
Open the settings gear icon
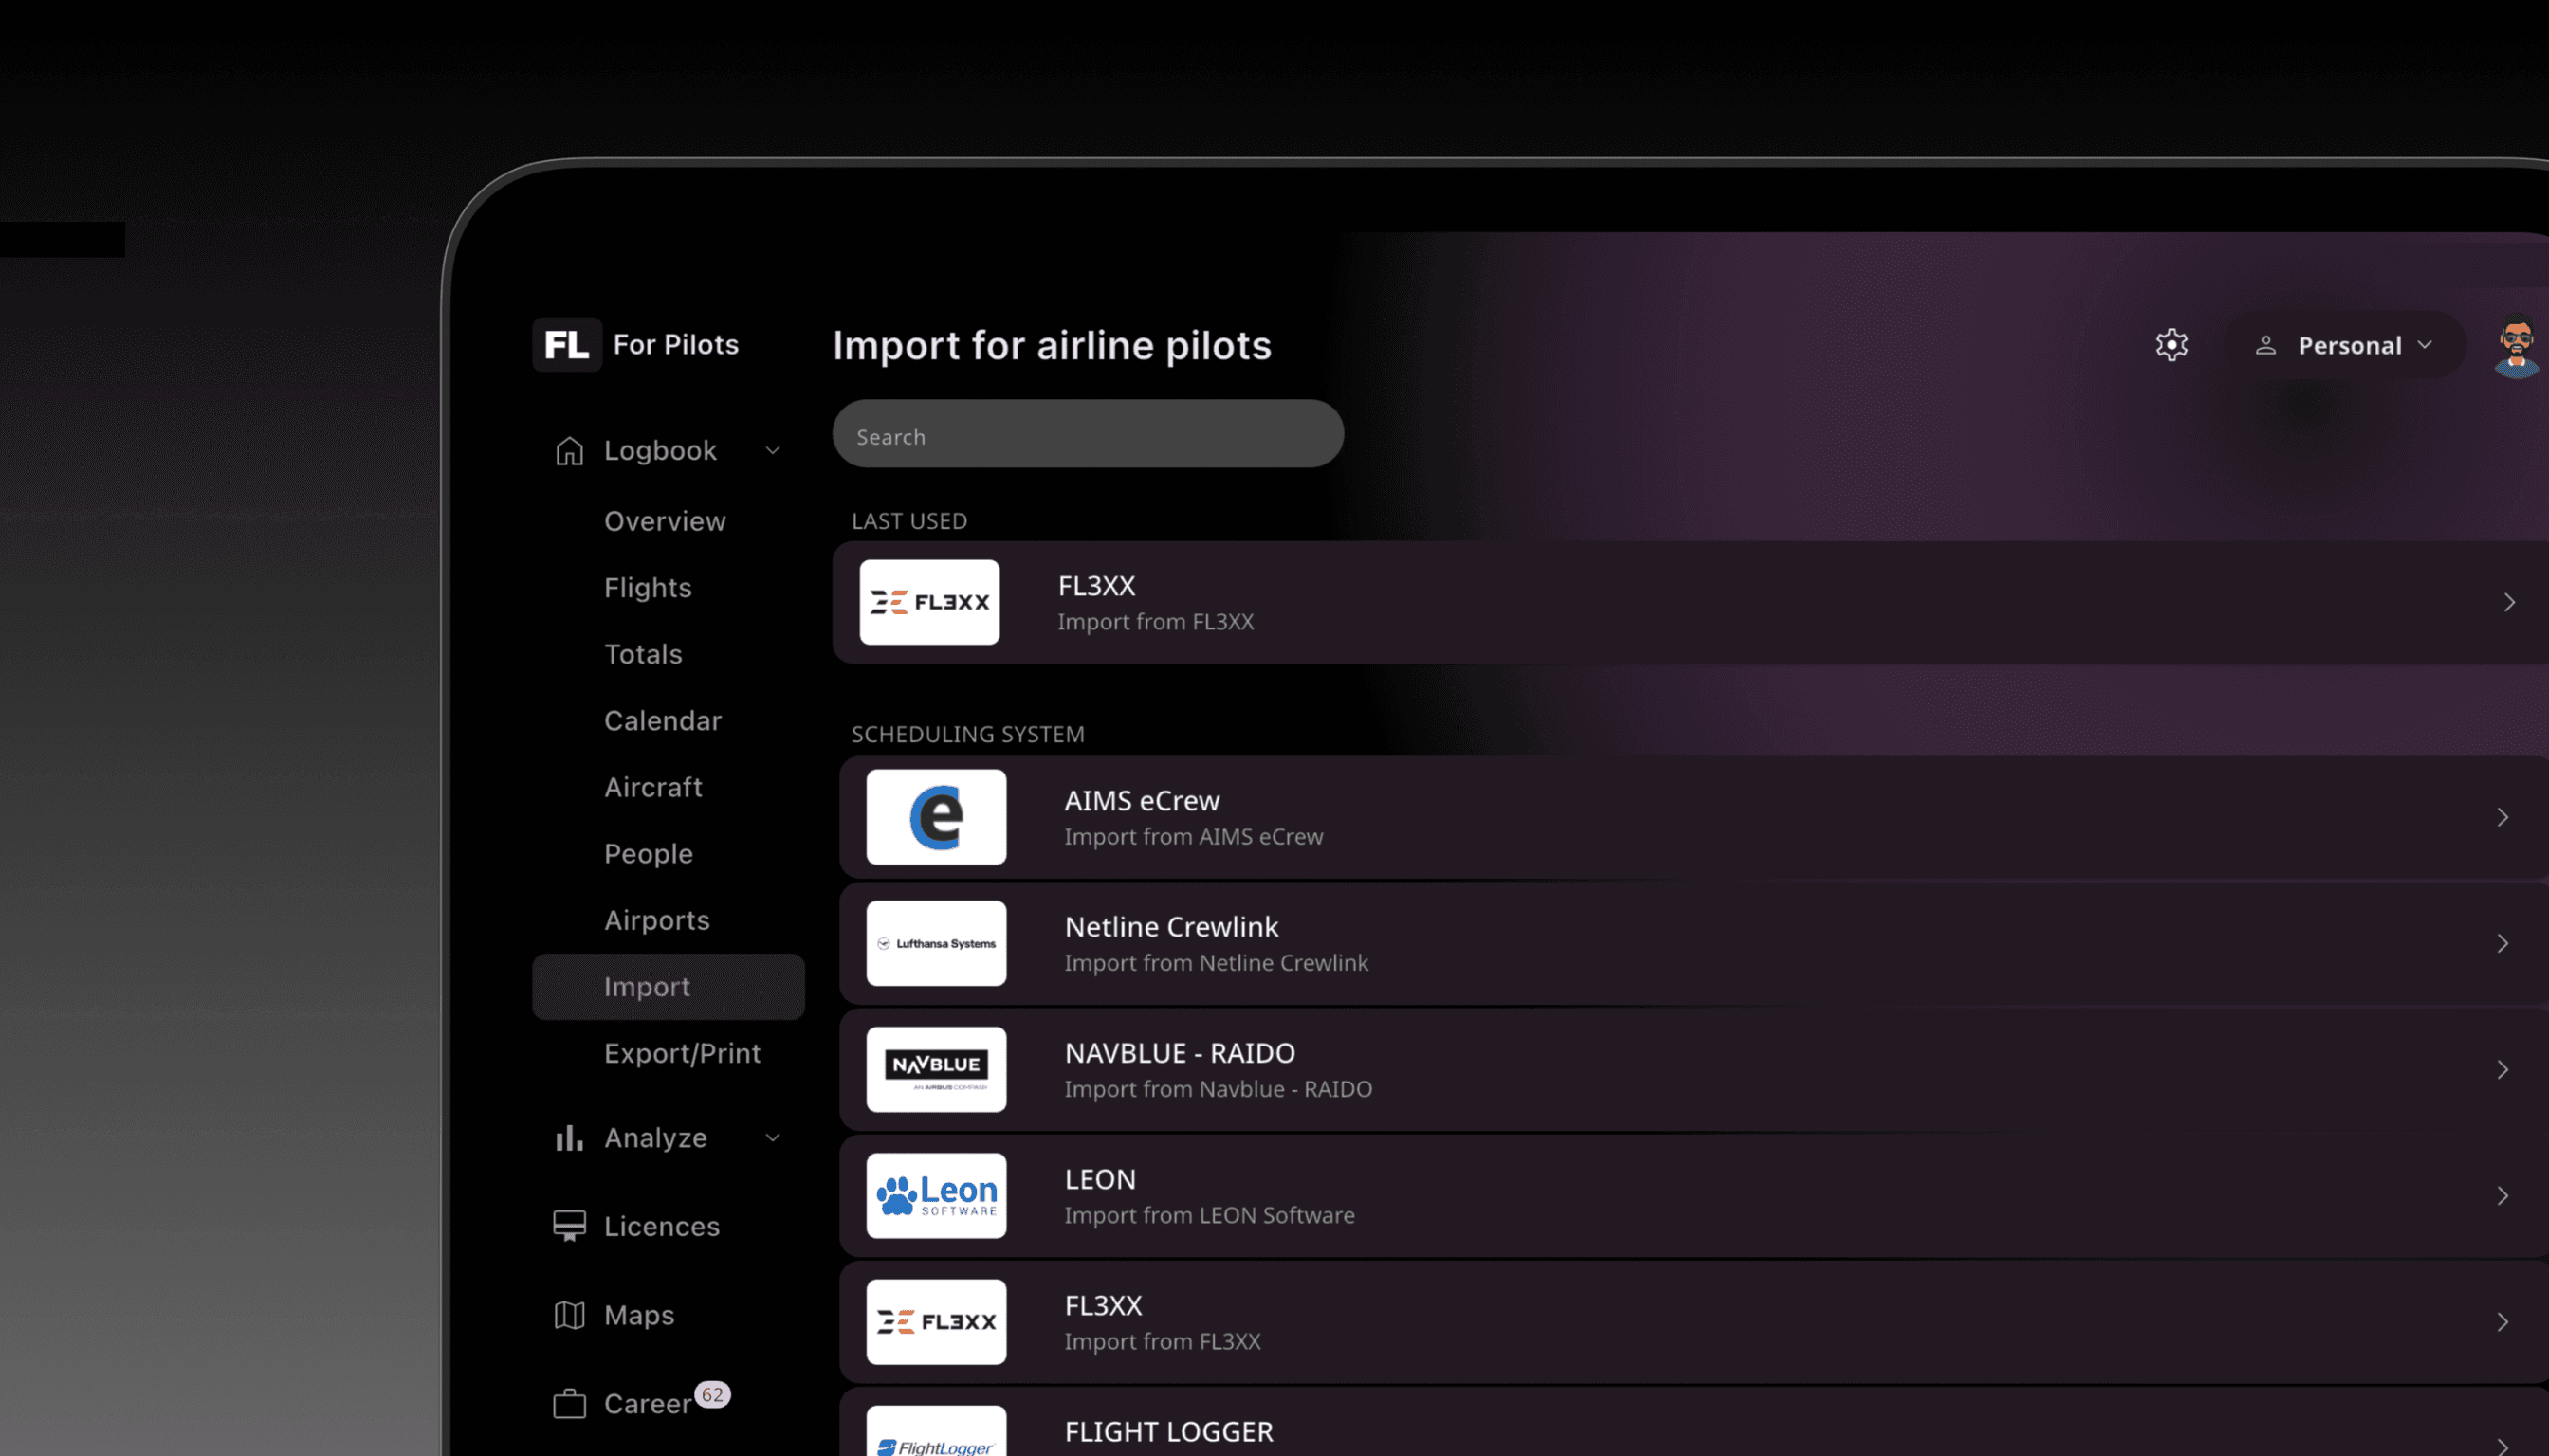click(2171, 344)
